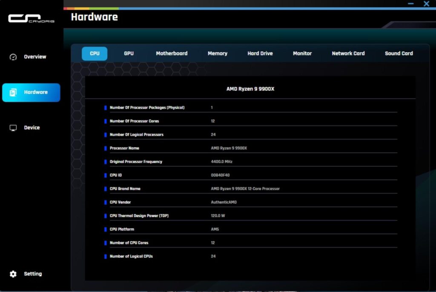Go to Overview in the sidebar

tap(35, 57)
